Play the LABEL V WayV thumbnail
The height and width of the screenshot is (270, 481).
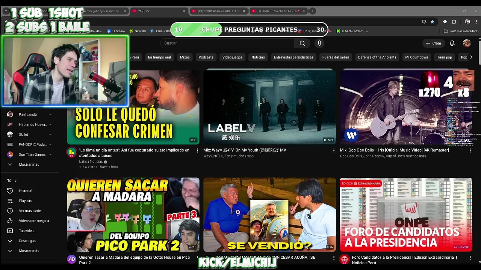[269, 107]
